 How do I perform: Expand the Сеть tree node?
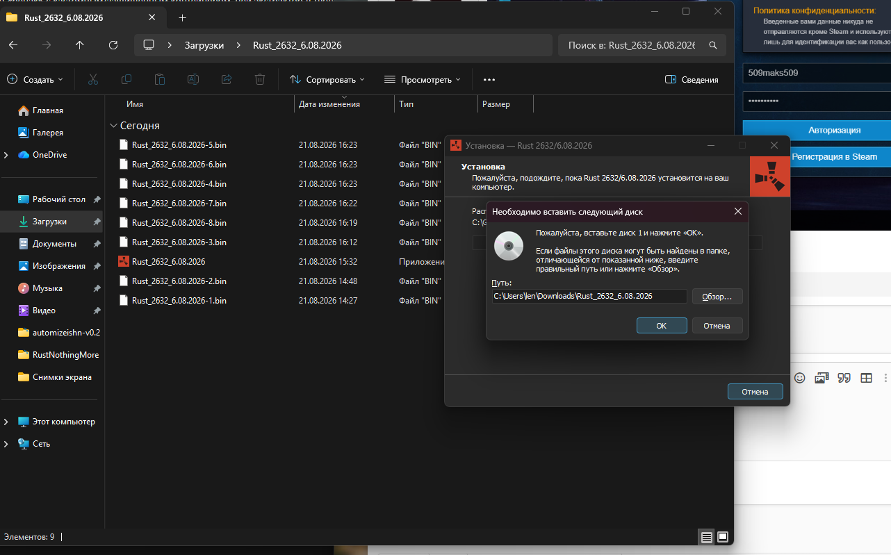(6, 444)
